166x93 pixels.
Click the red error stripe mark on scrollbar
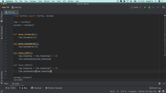[x=165, y=63]
